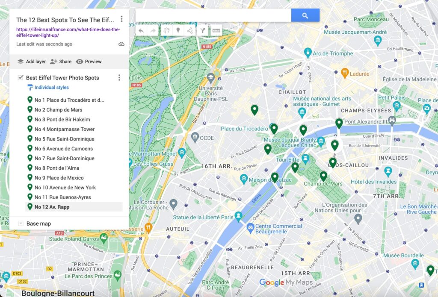
Task: Click the map title text
Action: [x=65, y=20]
